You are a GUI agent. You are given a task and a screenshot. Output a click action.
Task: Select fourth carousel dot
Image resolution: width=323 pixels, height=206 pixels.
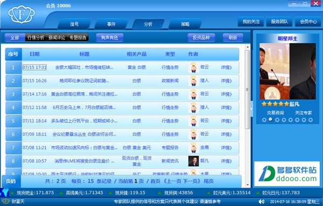click(x=284, y=120)
